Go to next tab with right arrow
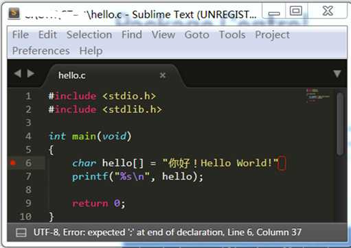The height and width of the screenshot is (248, 351). (31, 74)
